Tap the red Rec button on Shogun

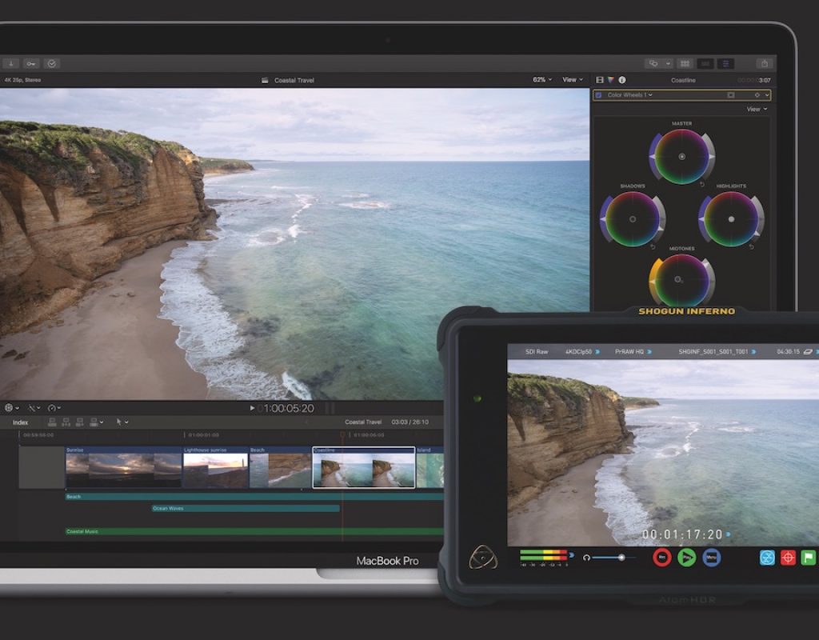click(x=661, y=558)
